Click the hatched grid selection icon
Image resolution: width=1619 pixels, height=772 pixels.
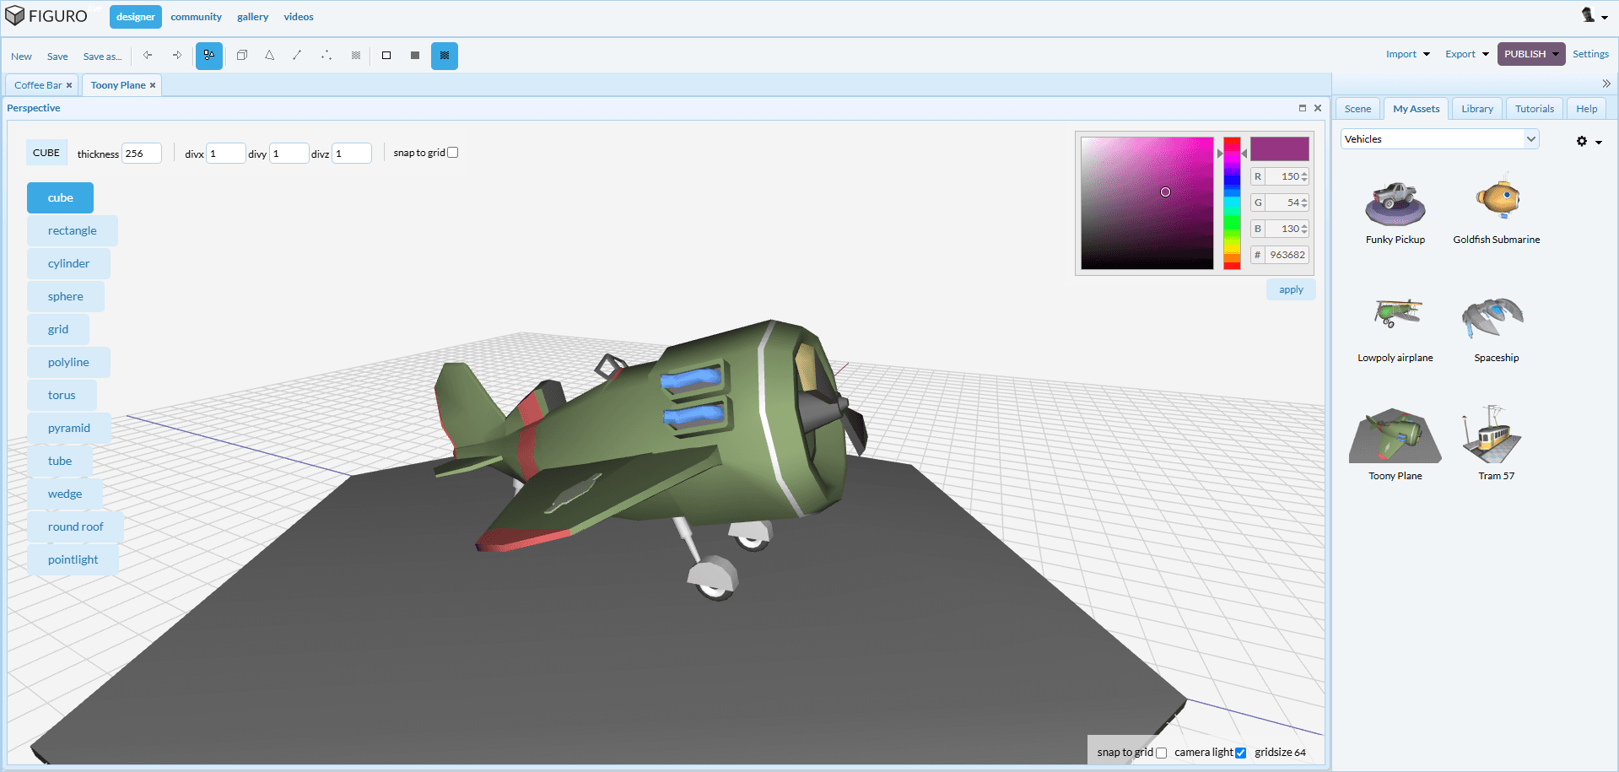point(356,56)
